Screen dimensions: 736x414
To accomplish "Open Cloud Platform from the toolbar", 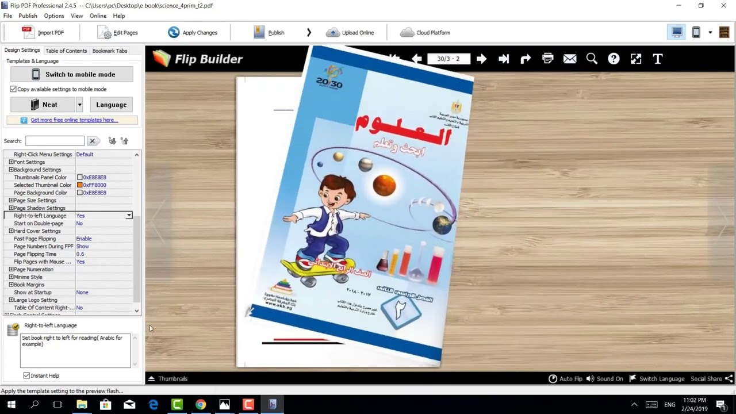I will click(x=425, y=33).
